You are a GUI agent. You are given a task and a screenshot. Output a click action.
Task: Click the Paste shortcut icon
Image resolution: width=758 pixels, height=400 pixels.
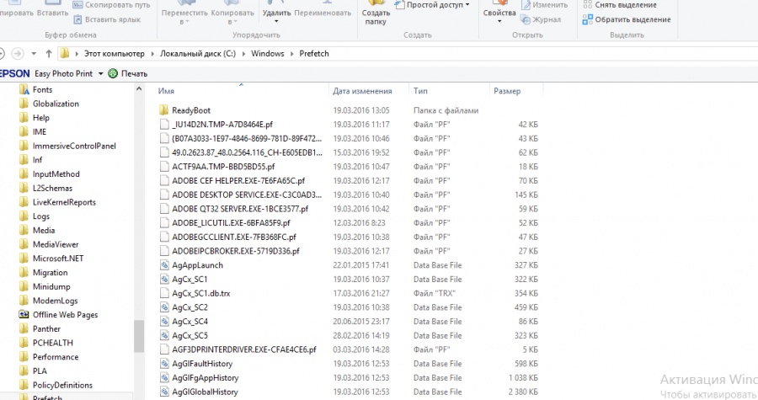(x=77, y=19)
